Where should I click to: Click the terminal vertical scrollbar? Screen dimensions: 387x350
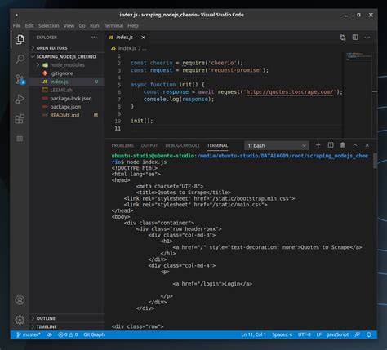tap(375, 161)
